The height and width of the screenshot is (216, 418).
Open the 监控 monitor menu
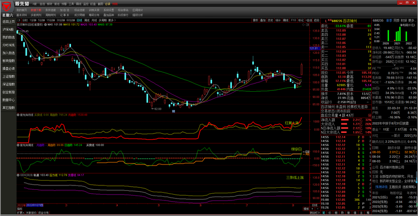pyautogui.click(x=86, y=4)
